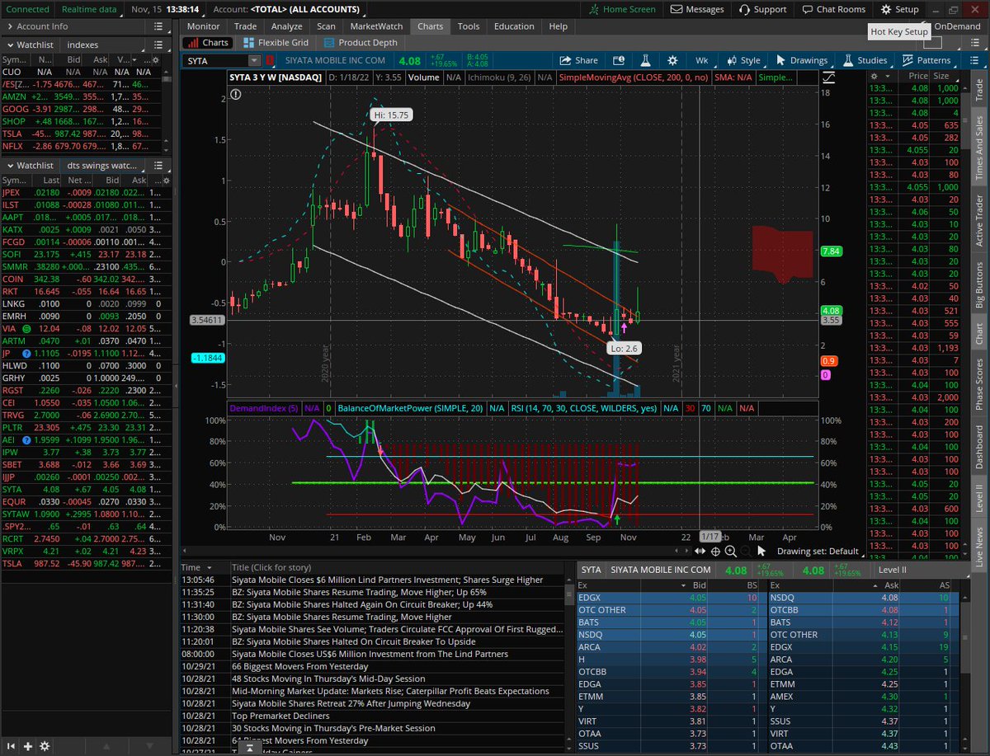Viewport: 990px width, 756px height.
Task: Collapse the dts swings Watchlist section
Action: tap(10, 165)
